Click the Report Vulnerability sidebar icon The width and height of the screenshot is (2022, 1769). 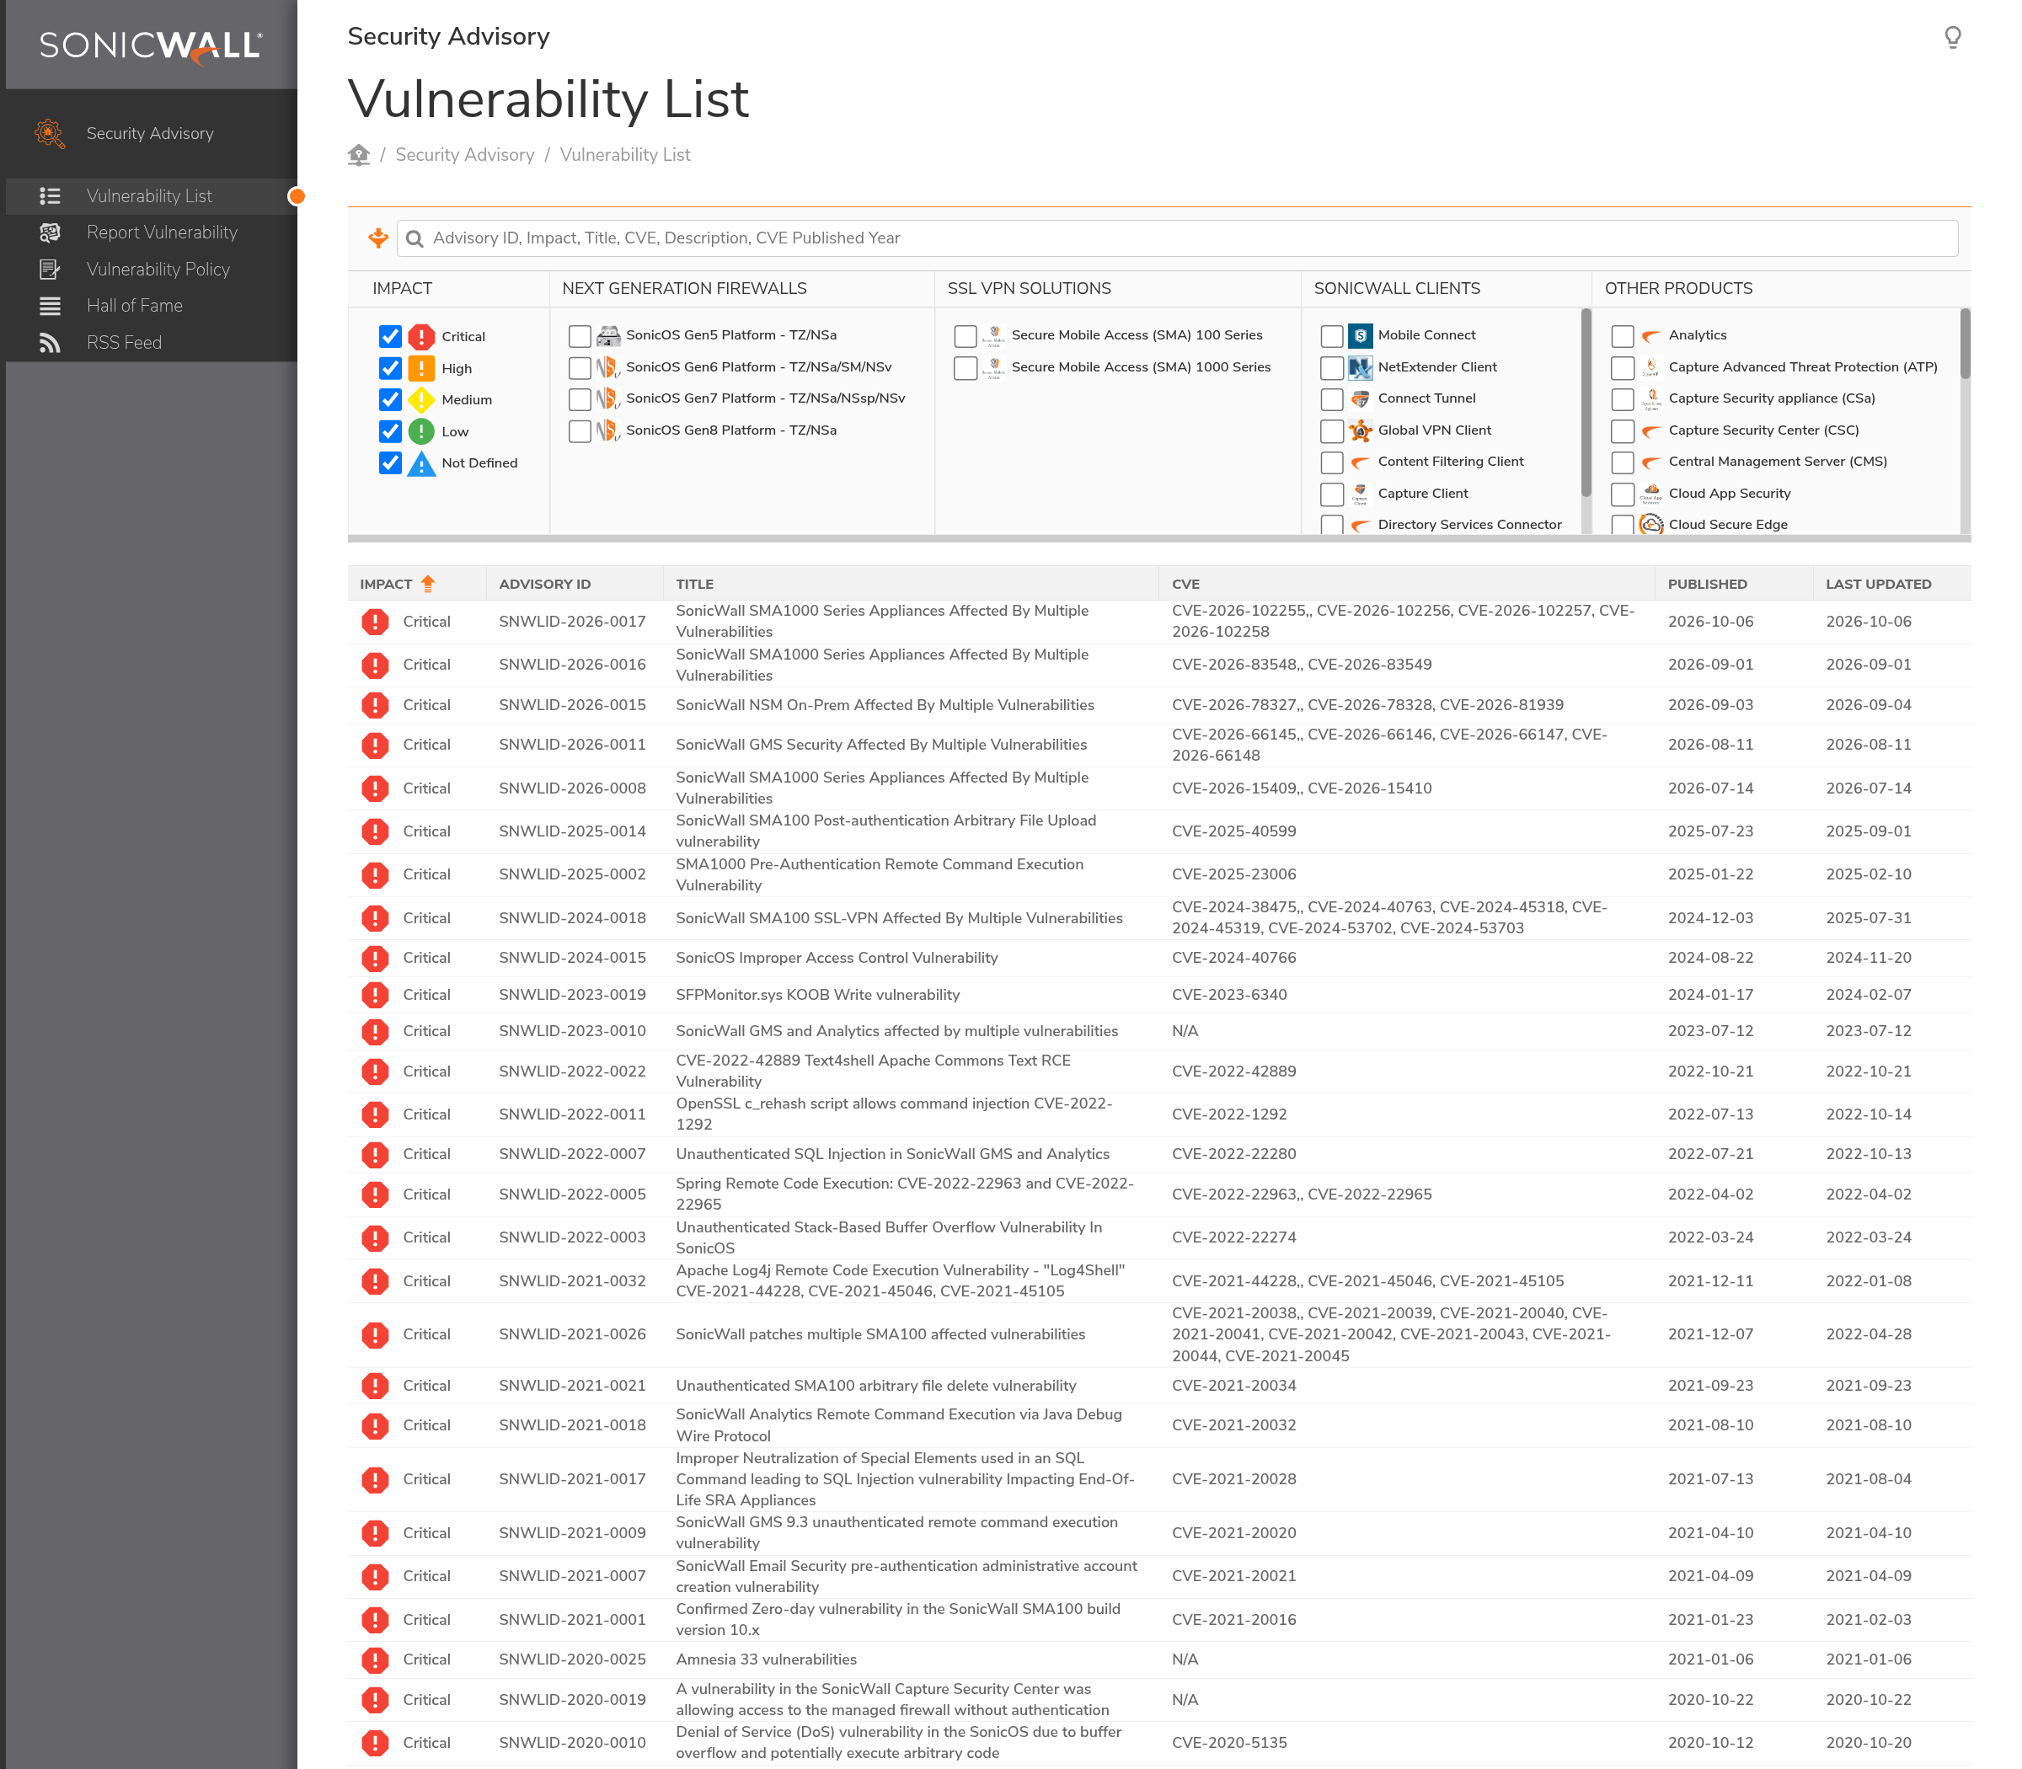coord(50,233)
